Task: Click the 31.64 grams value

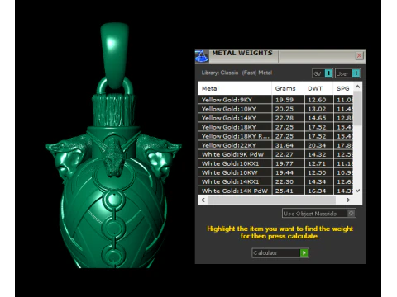Action: (x=285, y=145)
